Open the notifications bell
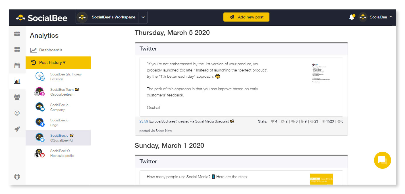 (x=352, y=17)
